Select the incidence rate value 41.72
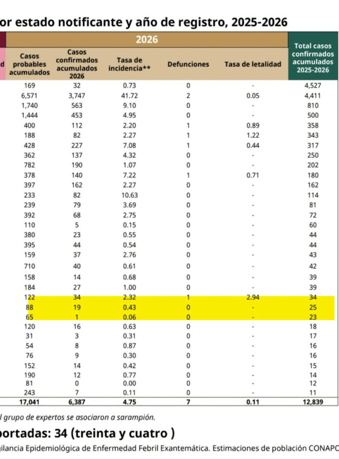This screenshot has height=459, width=339. [x=129, y=95]
